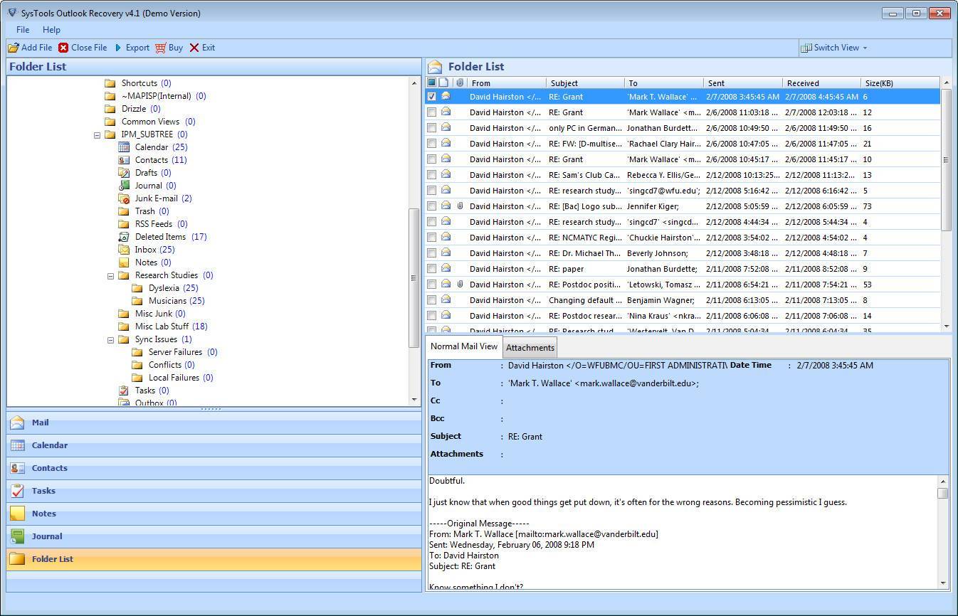958x616 pixels.
Task: Select the Server Failures (0) folder
Action: pyautogui.click(x=183, y=352)
